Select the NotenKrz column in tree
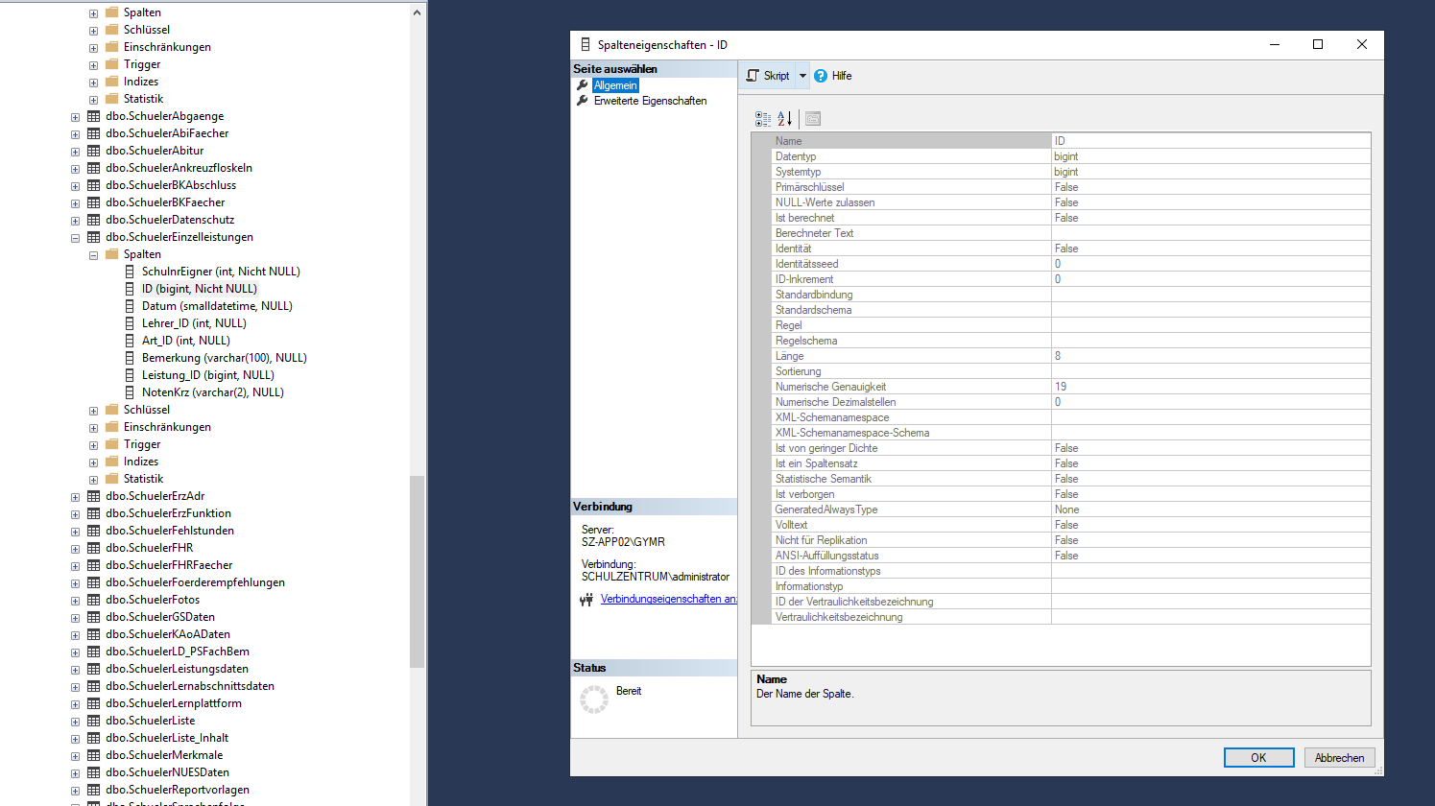The image size is (1435, 806). point(212,392)
